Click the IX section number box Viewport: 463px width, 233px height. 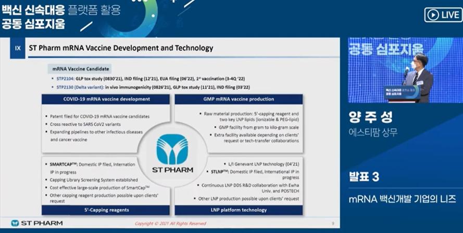click(18, 48)
